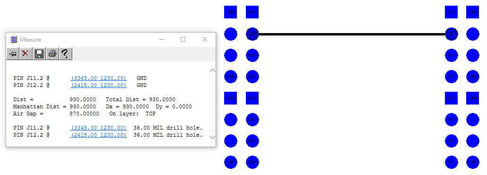Viewport: 487px width, 175px height.
Task: Click the black trace between the pins
Action: (352, 34)
